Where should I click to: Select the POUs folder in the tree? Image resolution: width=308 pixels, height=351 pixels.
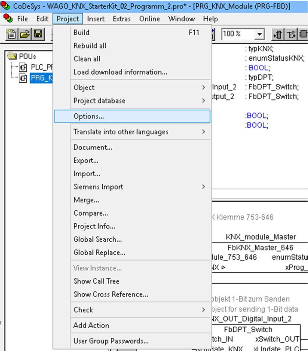click(22, 56)
